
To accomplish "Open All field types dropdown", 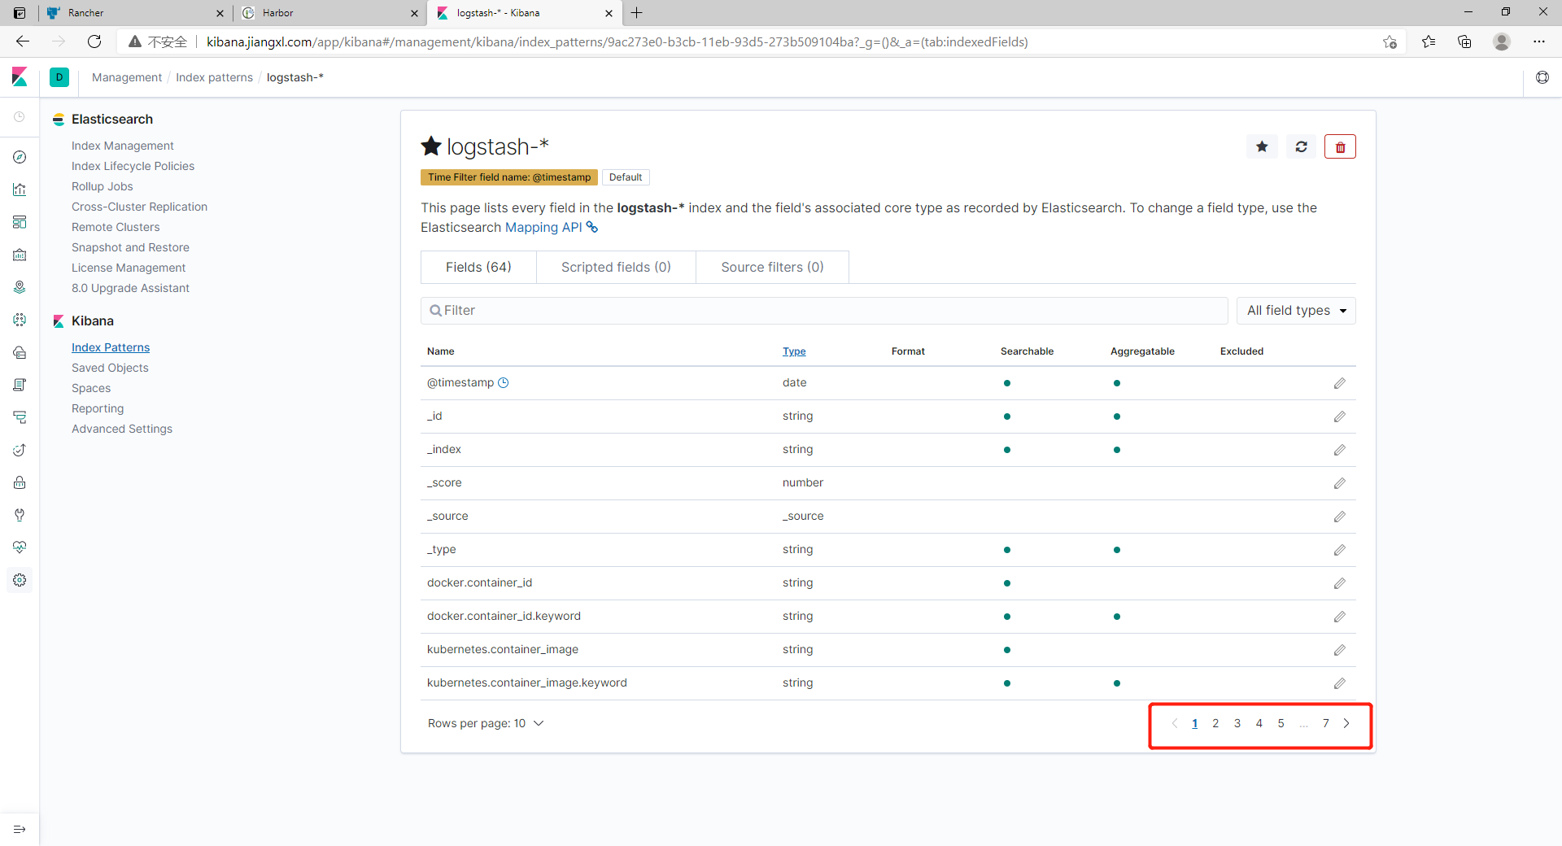I will point(1296,311).
